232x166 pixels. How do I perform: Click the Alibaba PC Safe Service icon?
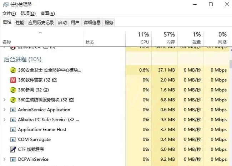click(13, 120)
